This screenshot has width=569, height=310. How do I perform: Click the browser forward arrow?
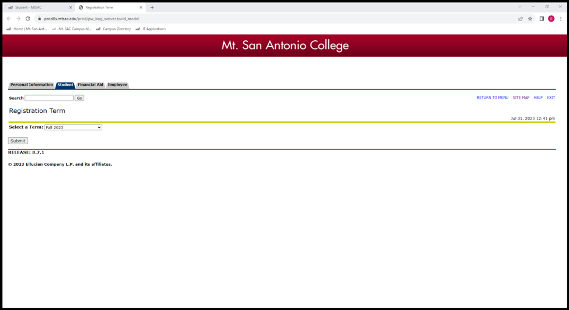[x=18, y=19]
